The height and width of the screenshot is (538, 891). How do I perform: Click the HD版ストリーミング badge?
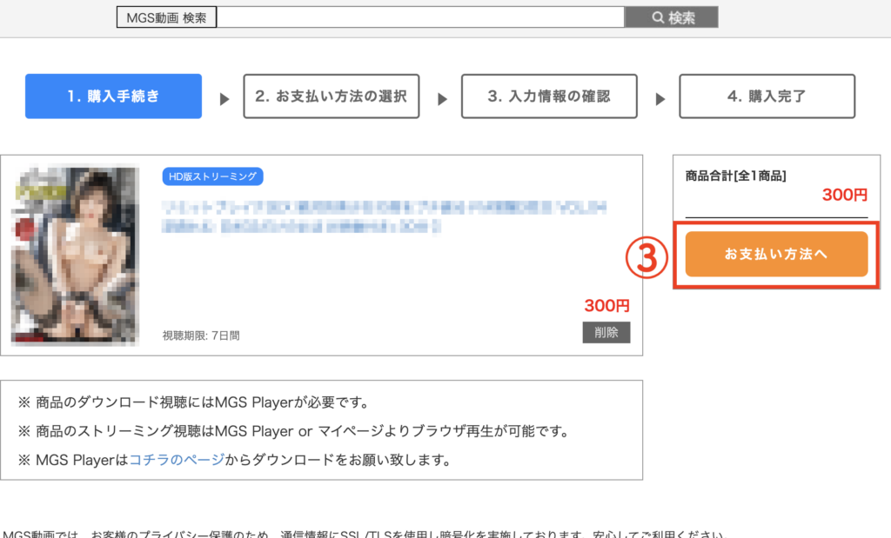tap(212, 176)
